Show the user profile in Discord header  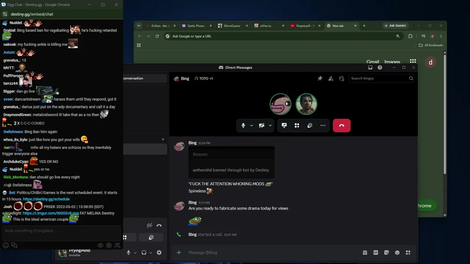341,78
